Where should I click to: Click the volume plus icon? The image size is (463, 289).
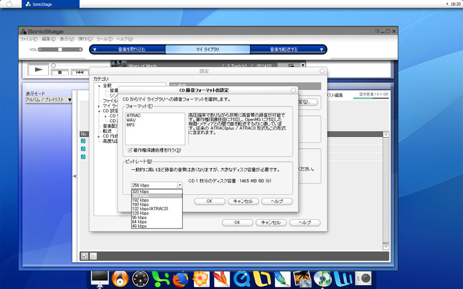tap(80, 50)
